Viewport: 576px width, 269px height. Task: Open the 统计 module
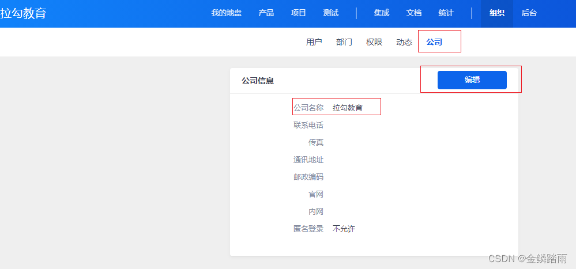446,13
